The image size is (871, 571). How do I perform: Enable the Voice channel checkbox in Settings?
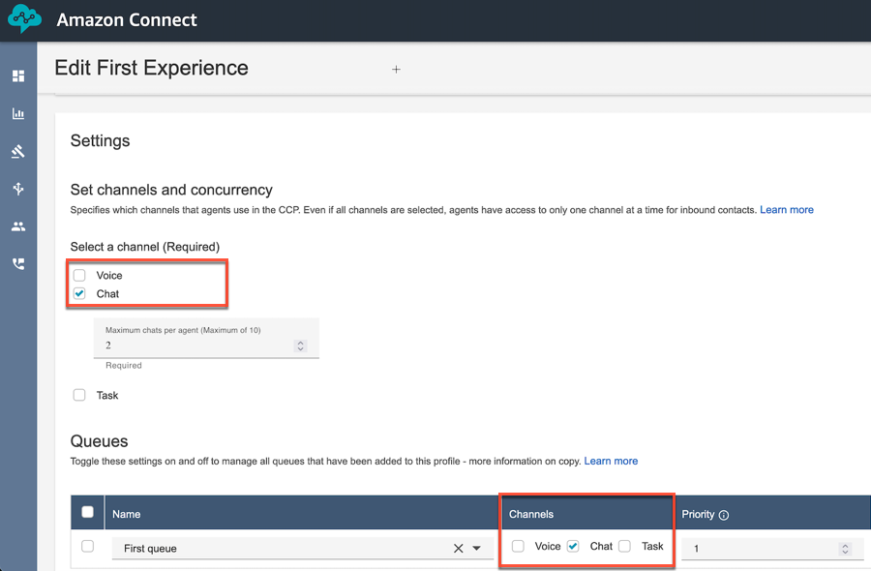pos(79,275)
